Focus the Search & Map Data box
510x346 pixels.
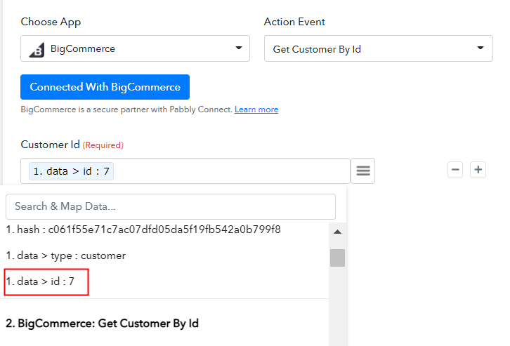click(x=171, y=206)
